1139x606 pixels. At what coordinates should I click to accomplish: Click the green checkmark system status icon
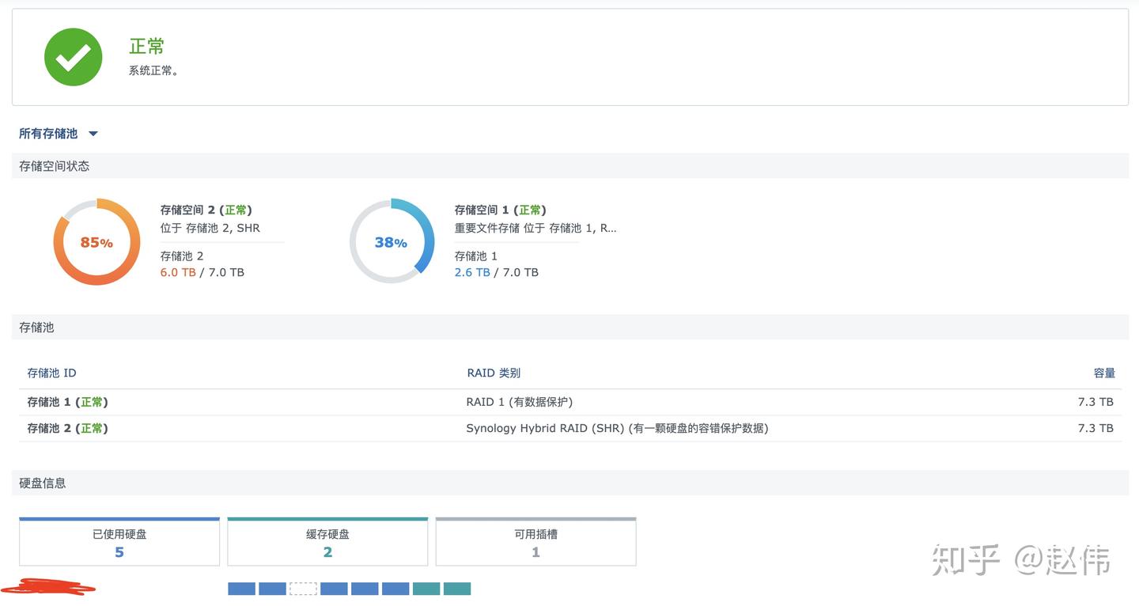[x=73, y=57]
